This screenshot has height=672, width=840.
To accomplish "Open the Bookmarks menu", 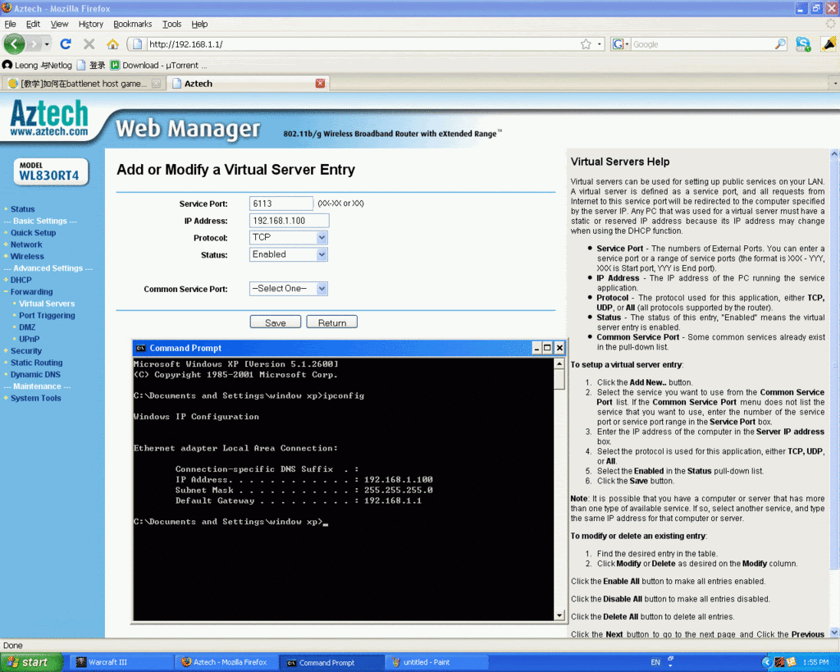I will (132, 24).
